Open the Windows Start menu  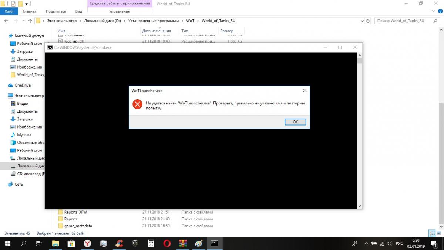pyautogui.click(x=8, y=243)
